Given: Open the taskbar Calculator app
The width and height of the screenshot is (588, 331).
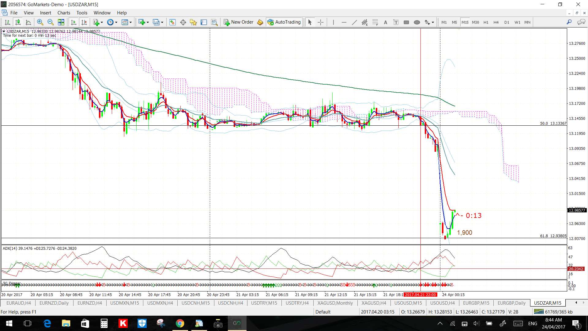Looking at the screenshot, I should pyautogui.click(x=104, y=323).
